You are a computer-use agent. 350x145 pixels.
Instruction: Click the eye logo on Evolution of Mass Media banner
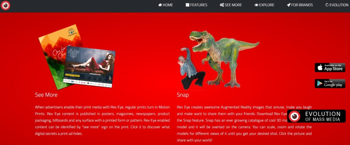tap(294, 116)
